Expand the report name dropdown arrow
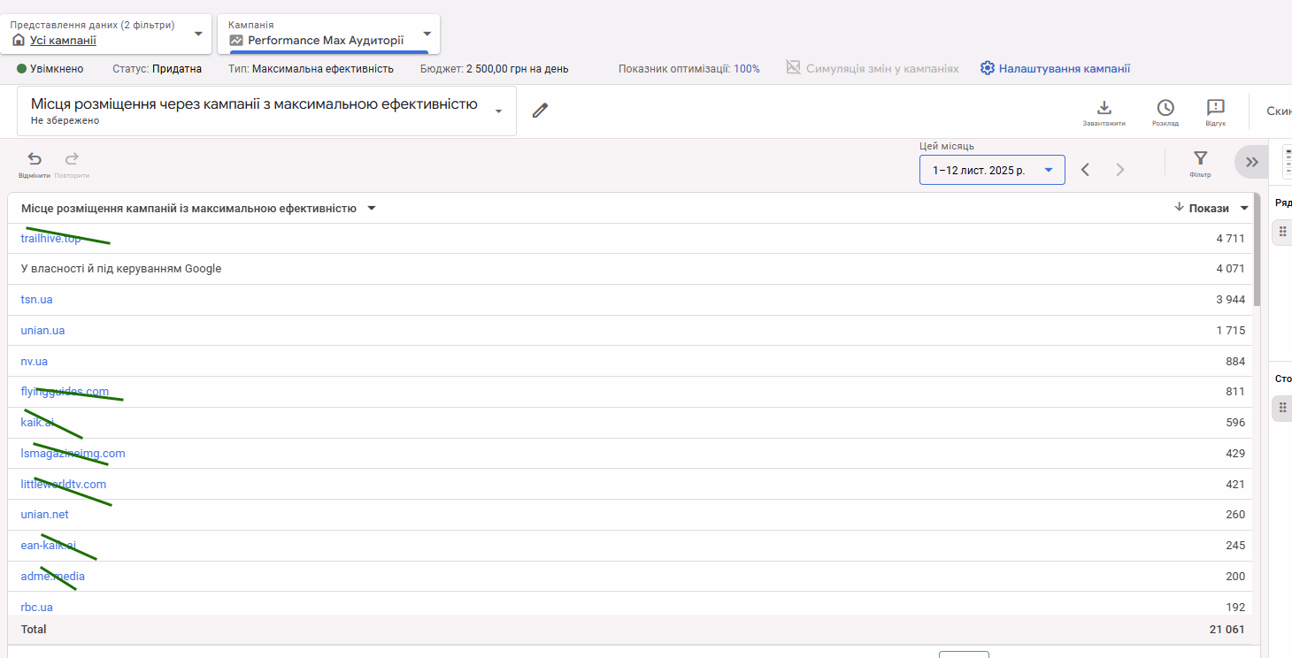The width and height of the screenshot is (1292, 658). (x=498, y=111)
